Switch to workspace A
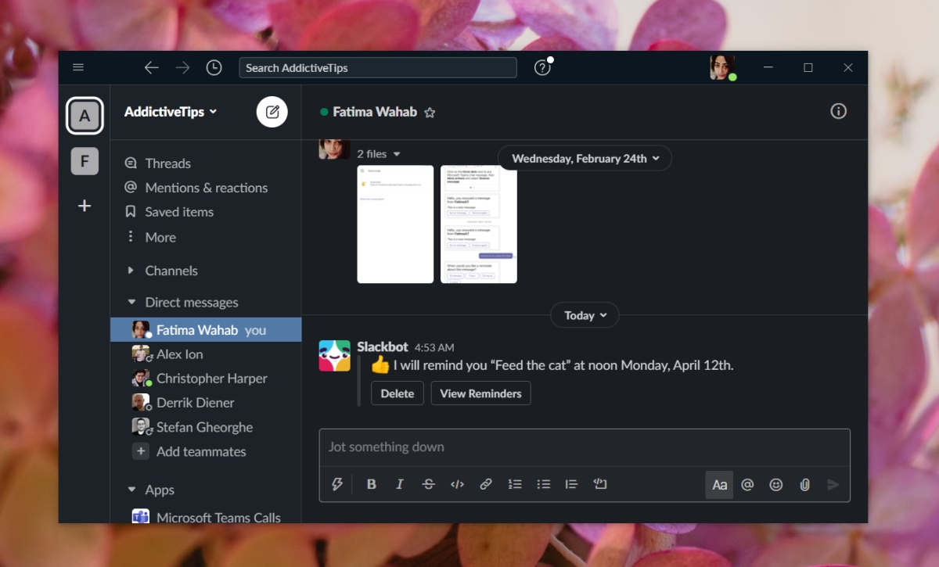Viewport: 939px width, 567px height. (85, 117)
